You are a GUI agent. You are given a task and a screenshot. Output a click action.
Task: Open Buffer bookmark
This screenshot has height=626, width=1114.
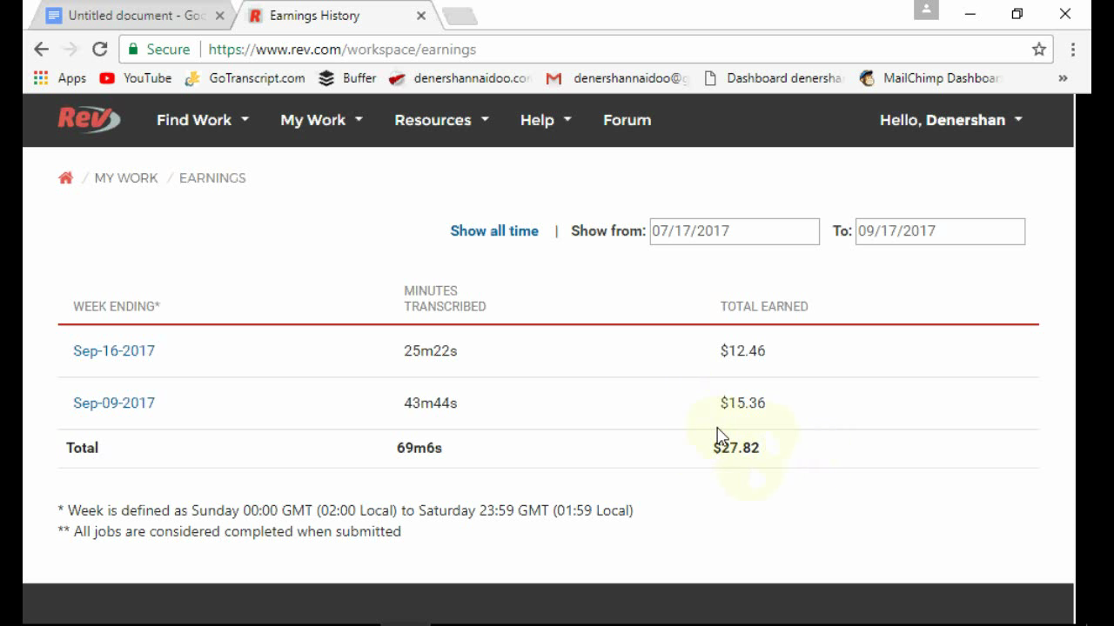(347, 78)
